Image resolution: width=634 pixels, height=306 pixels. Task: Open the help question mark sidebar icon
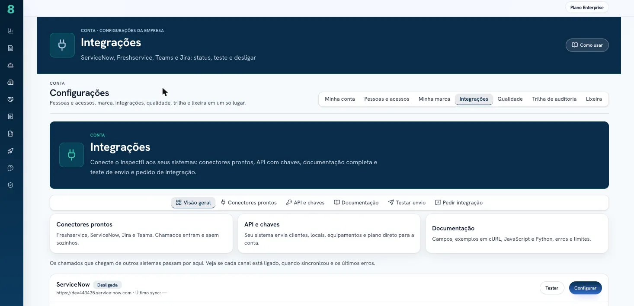[x=11, y=168]
